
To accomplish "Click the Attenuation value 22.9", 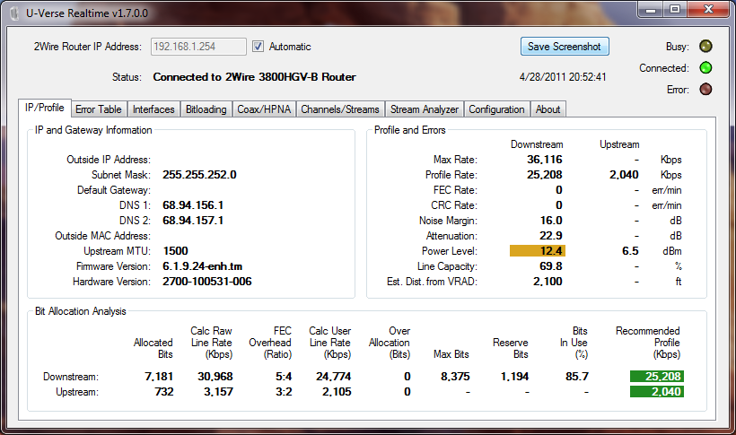I will [551, 236].
